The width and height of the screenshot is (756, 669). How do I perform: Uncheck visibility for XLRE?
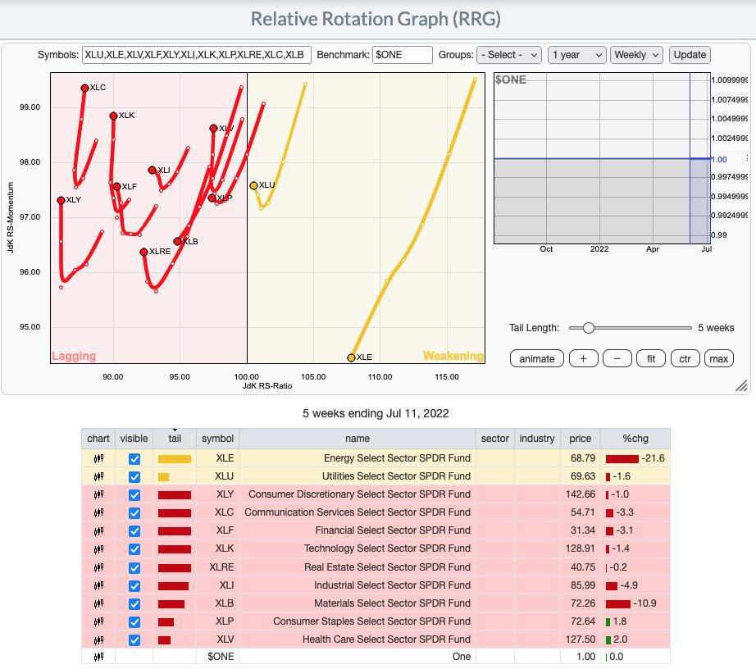[x=134, y=568]
